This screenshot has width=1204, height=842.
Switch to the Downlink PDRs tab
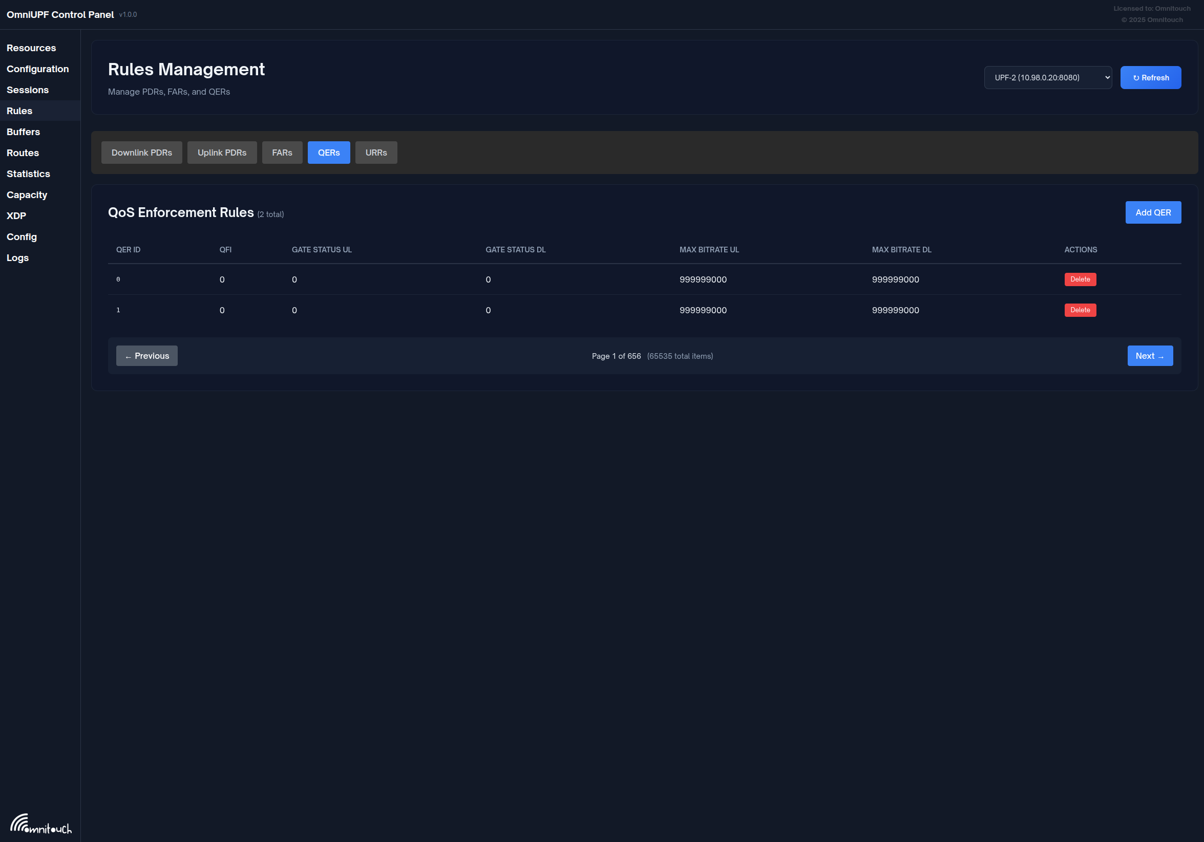pos(141,153)
